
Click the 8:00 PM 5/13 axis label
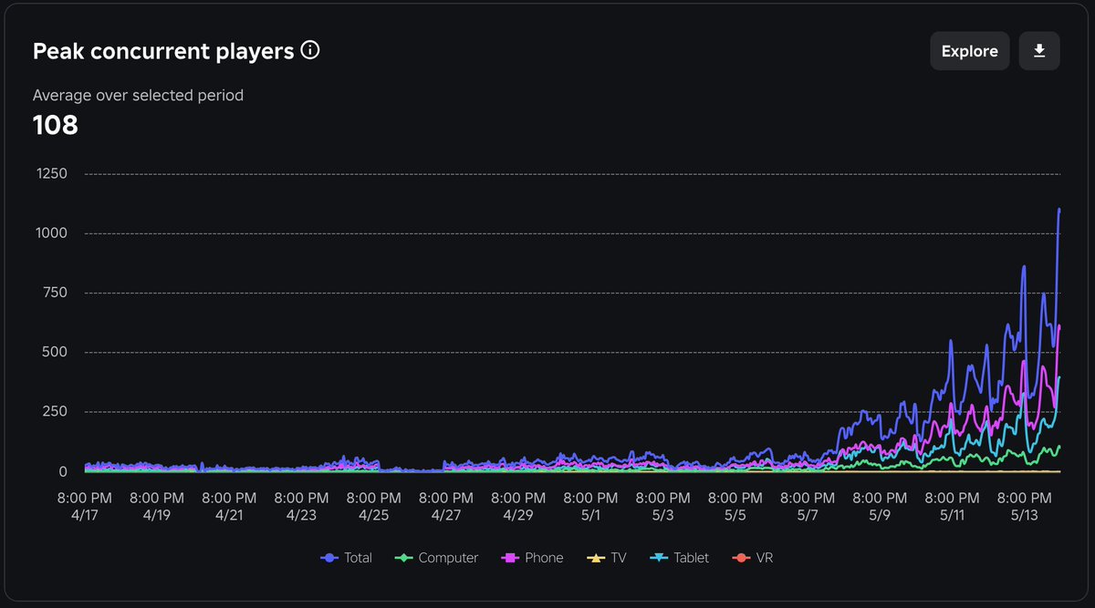click(1024, 507)
